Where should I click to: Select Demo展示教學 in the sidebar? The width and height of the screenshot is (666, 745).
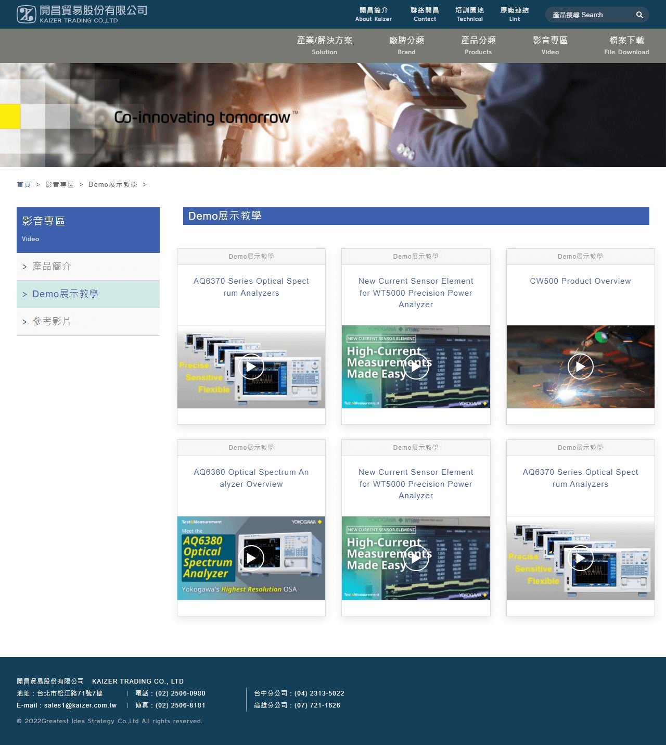click(88, 294)
